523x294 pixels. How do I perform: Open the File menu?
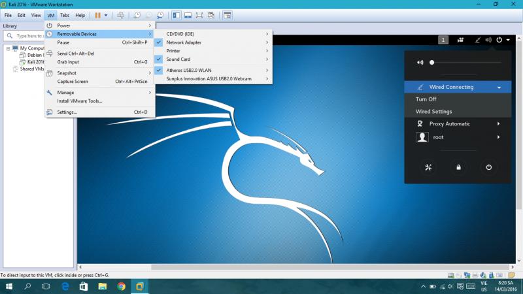point(8,15)
